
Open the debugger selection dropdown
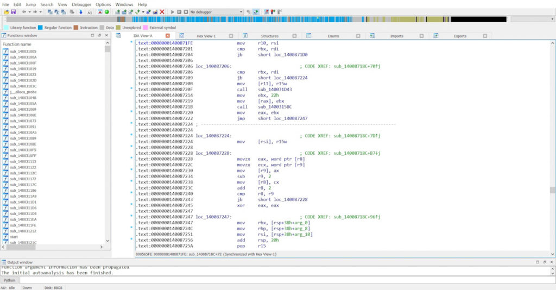click(216, 12)
